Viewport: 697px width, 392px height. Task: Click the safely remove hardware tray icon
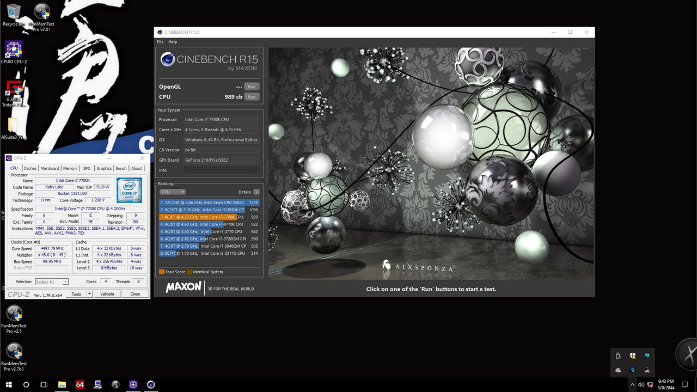[x=618, y=356]
